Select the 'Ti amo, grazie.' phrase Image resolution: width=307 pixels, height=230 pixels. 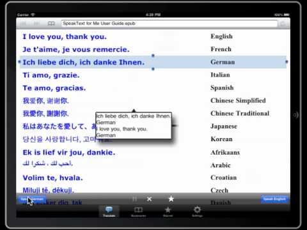51,75
